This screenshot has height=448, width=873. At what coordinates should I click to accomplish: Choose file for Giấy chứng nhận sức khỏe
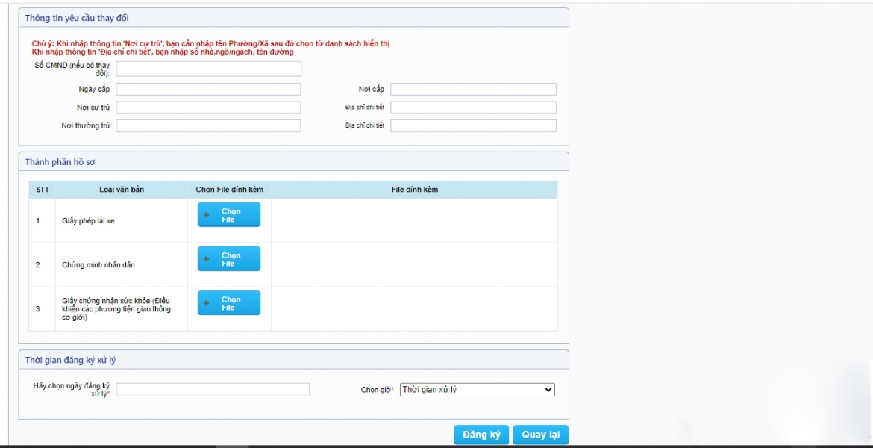(x=229, y=303)
